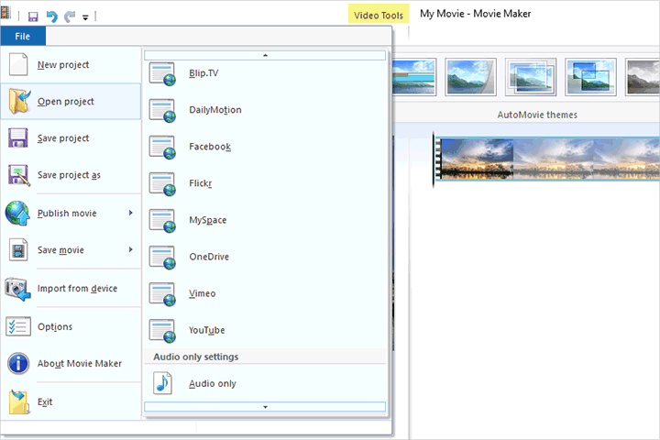Open the File tab
Viewport: 660px width, 440px height.
pos(23,37)
